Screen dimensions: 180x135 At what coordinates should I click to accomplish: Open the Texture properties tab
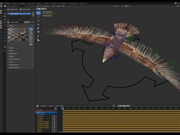pos(5,51)
